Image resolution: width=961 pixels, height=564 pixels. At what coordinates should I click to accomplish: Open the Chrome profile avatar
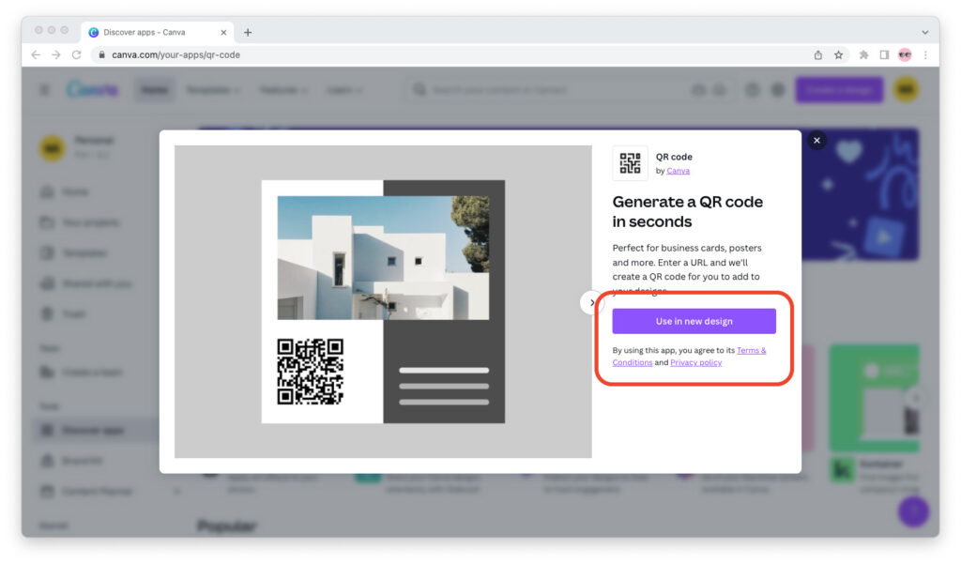point(905,54)
